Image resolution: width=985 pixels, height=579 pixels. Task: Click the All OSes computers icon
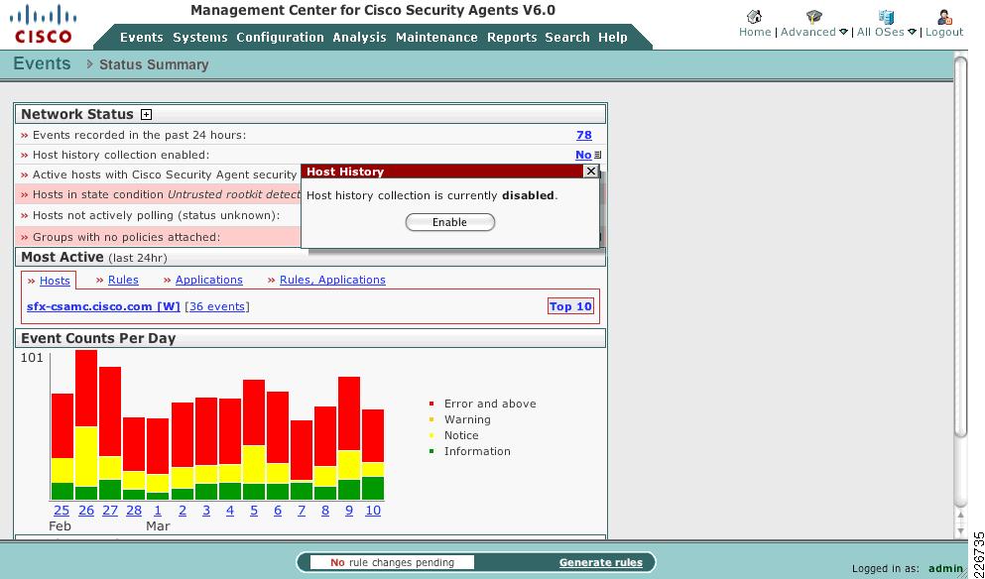point(886,16)
